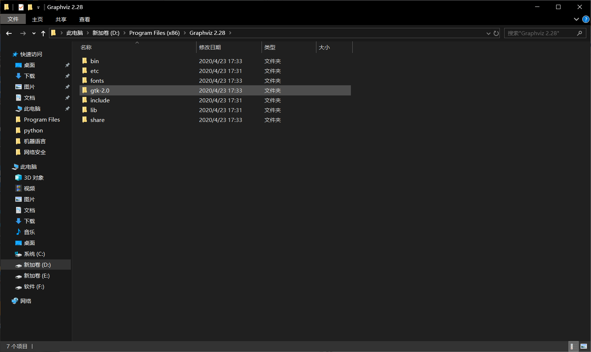The image size is (591, 352).
Task: Click the search magnifier icon
Action: click(x=579, y=33)
